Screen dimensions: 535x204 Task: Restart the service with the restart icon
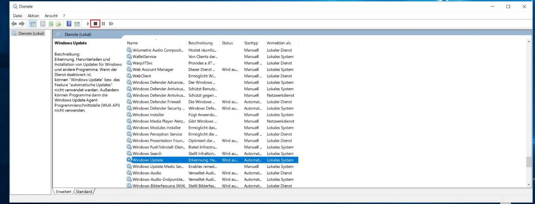[x=111, y=24]
